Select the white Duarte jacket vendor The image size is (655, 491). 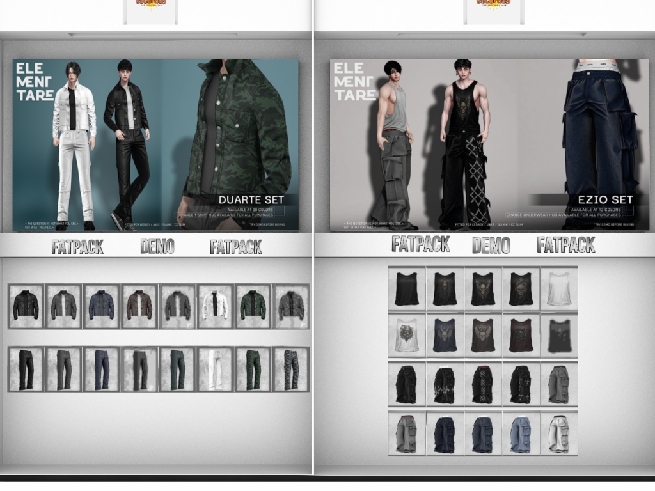[x=215, y=306]
